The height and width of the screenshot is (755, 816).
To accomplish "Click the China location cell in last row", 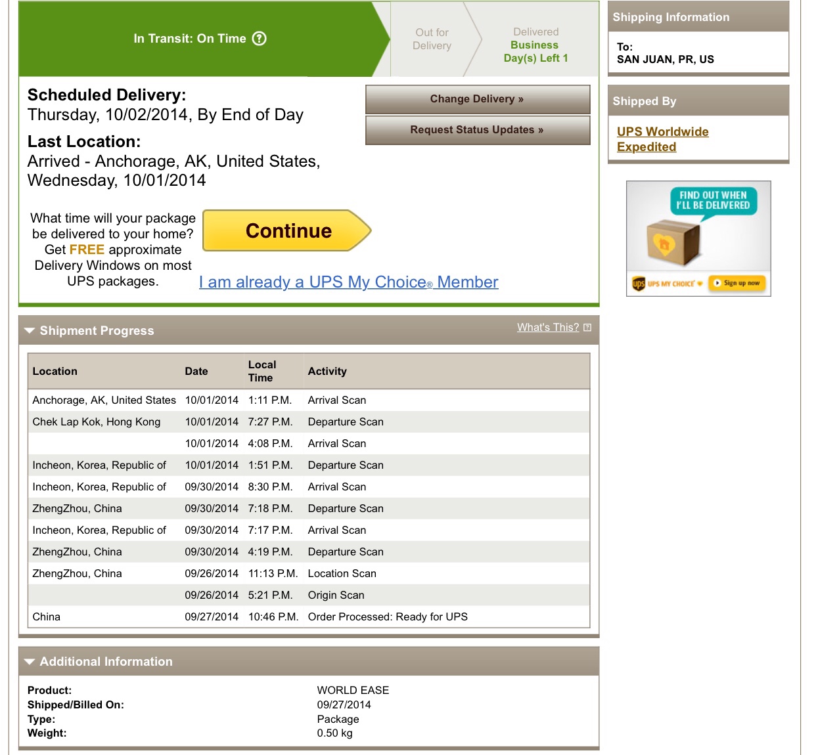I will tap(47, 617).
